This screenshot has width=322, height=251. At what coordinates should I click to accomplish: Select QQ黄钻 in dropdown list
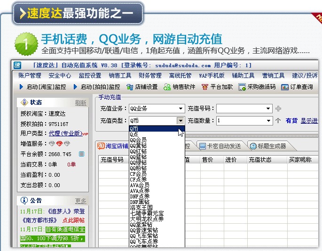click(x=157, y=146)
